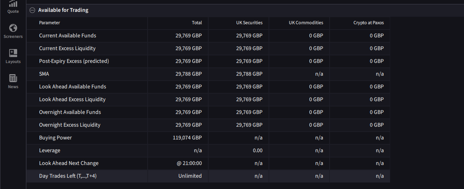Image resolution: width=464 pixels, height=189 pixels.
Task: Click the Total column header
Action: (197, 23)
